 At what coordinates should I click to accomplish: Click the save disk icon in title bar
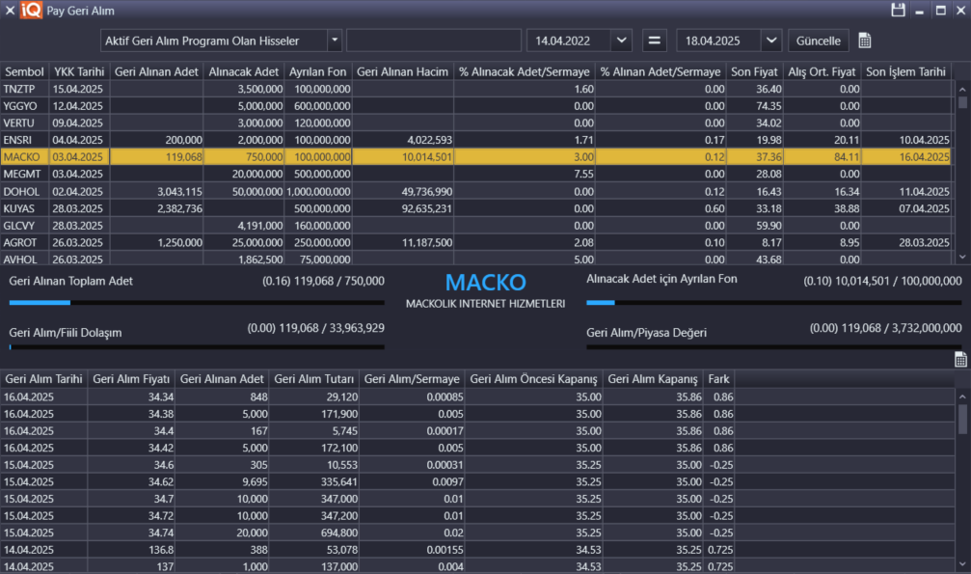point(898,10)
